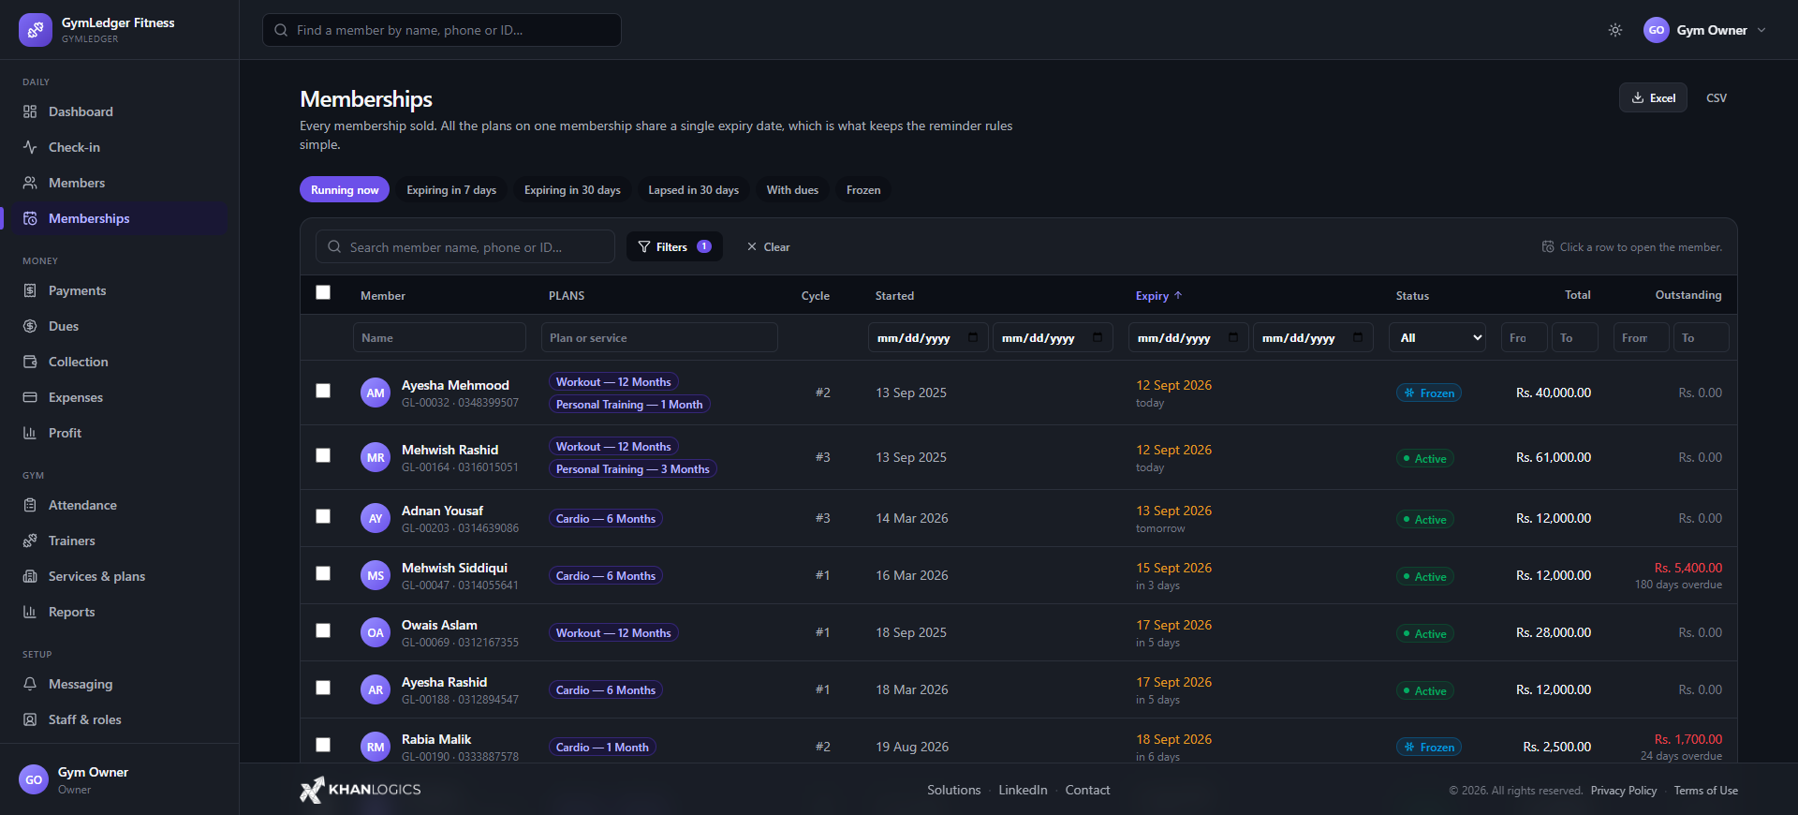Open Messaging bell icon
The width and height of the screenshot is (1798, 815).
coord(30,684)
